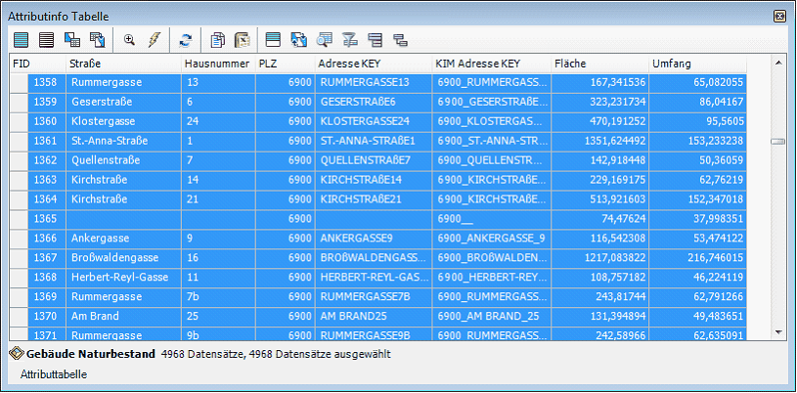The image size is (797, 393).
Task: Click the filter funnel icon
Action: 349,40
